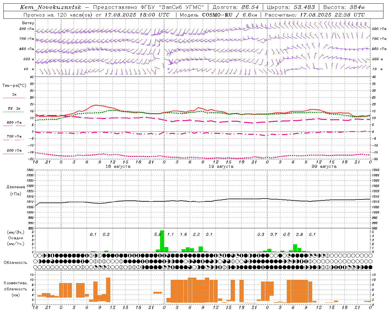Image resolution: width=388 pixels, height=310 pixels.
Task: Click the "Kem_Novokuznetsk" station title
Action: [x=51, y=7]
